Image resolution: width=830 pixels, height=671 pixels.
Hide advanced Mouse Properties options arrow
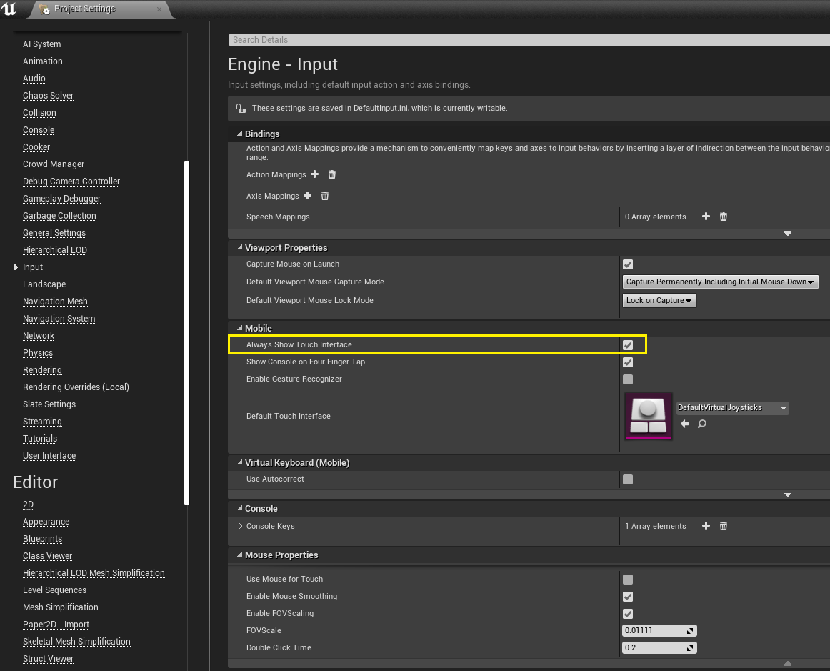(788, 663)
